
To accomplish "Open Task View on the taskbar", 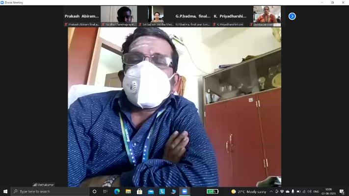I will pyautogui.click(x=106, y=191).
